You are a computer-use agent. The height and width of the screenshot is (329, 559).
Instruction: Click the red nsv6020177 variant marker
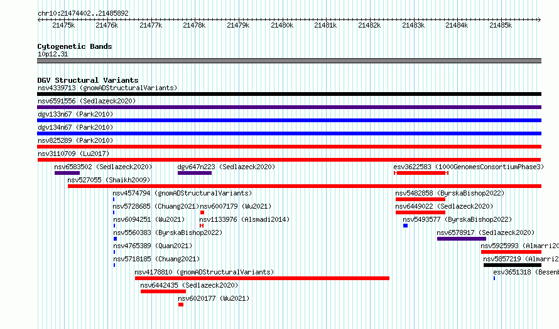(x=181, y=305)
